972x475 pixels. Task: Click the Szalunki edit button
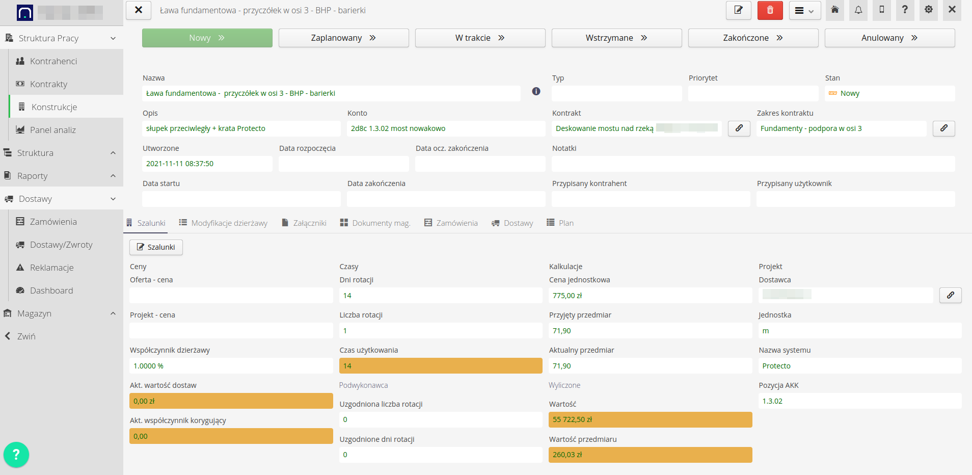pyautogui.click(x=156, y=247)
